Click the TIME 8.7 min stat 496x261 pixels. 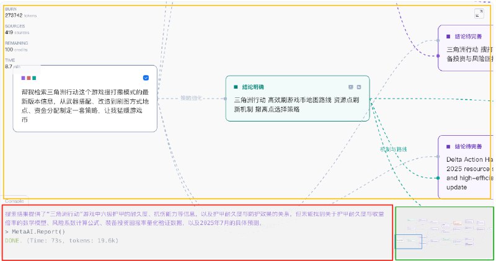click(x=12, y=63)
